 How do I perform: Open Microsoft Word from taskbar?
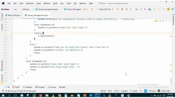point(91,95)
